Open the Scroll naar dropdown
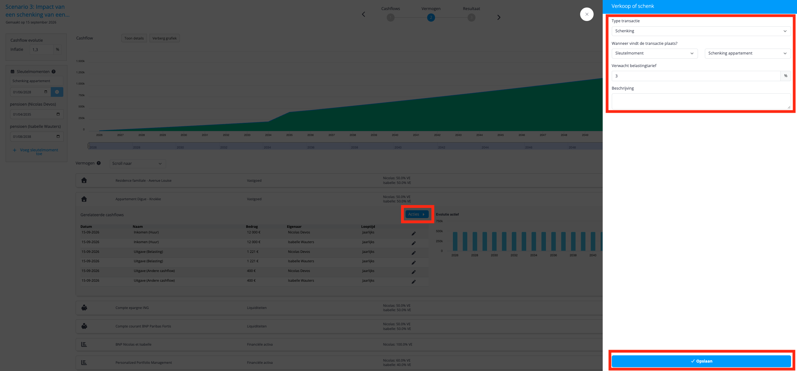This screenshot has height=371, width=797. 138,164
